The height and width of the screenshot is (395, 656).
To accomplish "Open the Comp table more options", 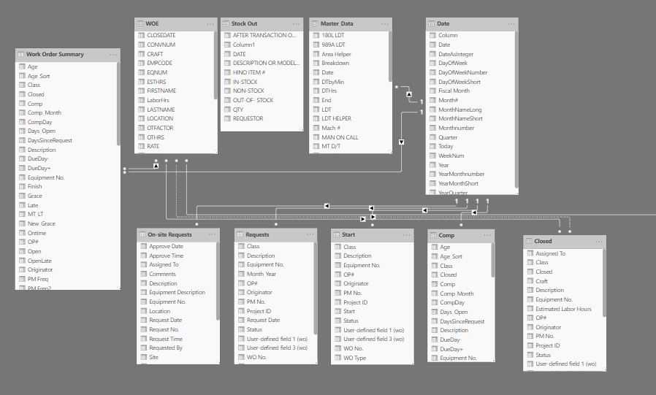I will pos(487,235).
